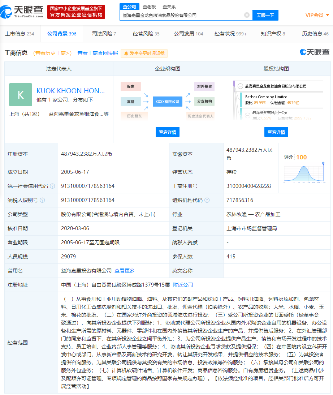Open help icon beside 组织机构代码
The width and height of the screenshot is (333, 395).
pyautogui.click(x=207, y=200)
